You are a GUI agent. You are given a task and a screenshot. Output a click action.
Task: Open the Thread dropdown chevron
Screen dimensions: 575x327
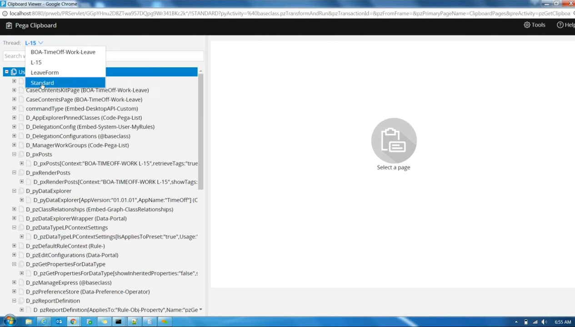[x=40, y=43]
